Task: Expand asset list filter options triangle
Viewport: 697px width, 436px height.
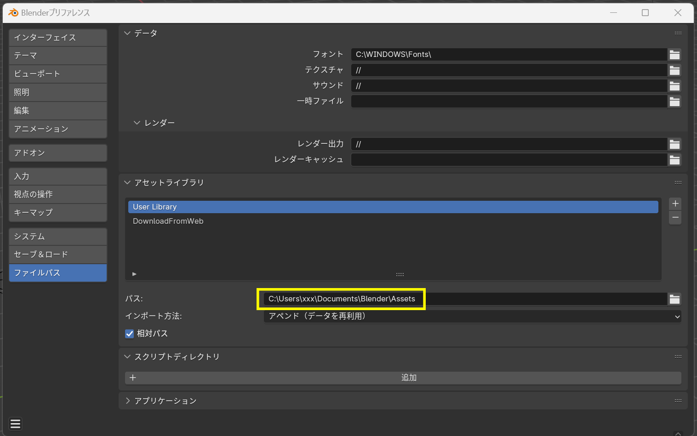Action: click(134, 274)
